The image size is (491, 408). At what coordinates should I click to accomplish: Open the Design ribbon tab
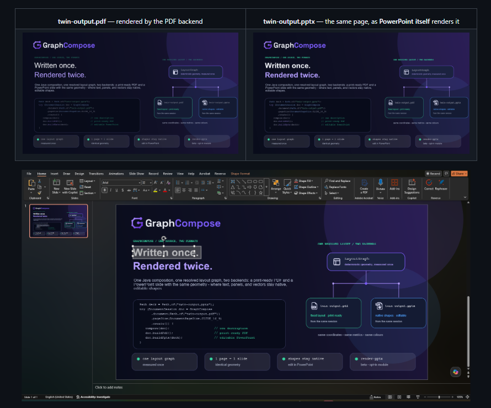click(x=79, y=174)
